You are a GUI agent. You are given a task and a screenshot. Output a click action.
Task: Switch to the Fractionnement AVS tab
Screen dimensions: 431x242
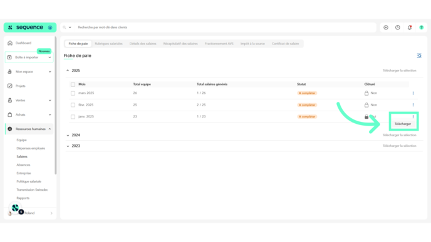tap(219, 44)
